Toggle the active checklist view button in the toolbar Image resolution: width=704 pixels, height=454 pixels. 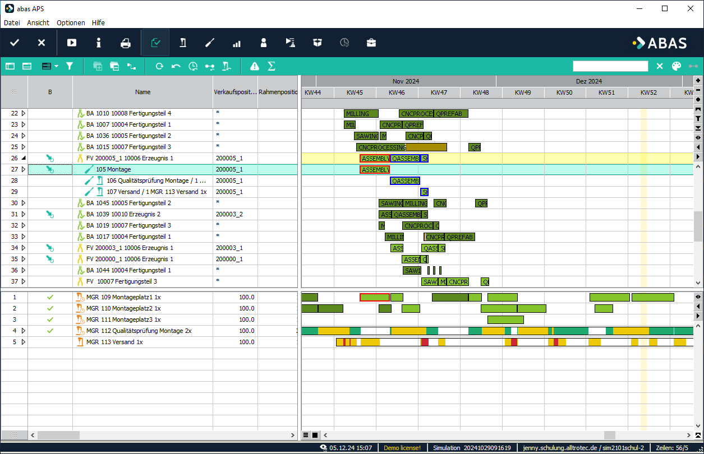click(x=156, y=43)
